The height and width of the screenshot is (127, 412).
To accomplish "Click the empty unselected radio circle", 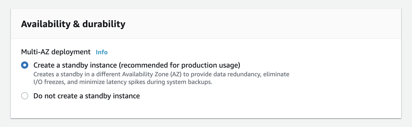I will pos(25,96).
